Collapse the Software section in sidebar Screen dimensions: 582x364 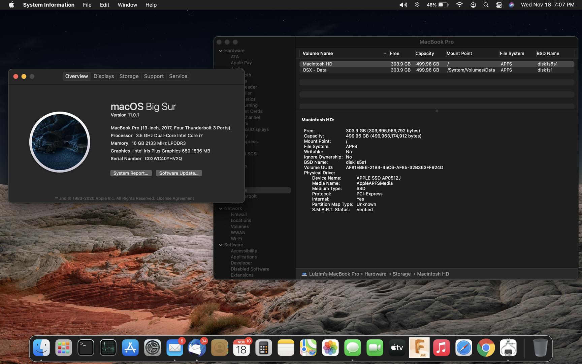[221, 245]
